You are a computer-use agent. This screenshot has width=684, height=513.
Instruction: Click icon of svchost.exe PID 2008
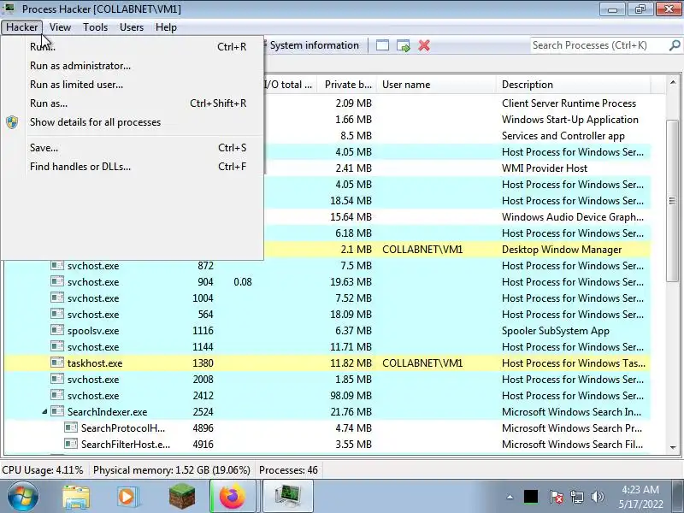pos(57,379)
